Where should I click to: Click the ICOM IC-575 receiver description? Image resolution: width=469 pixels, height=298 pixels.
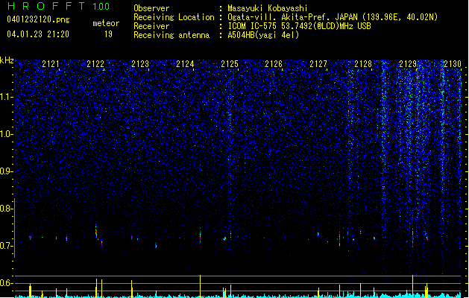point(299,26)
